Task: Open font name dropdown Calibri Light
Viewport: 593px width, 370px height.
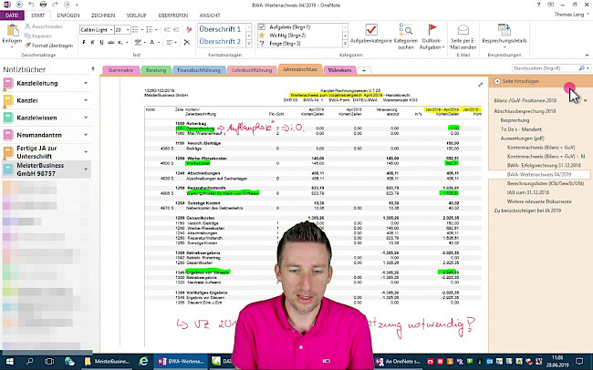Action: (x=99, y=29)
